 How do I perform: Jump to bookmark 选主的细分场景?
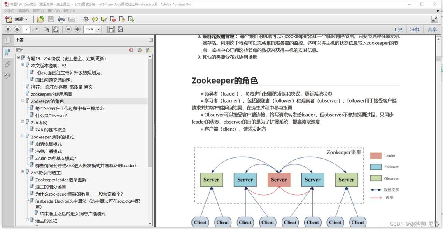(51, 187)
